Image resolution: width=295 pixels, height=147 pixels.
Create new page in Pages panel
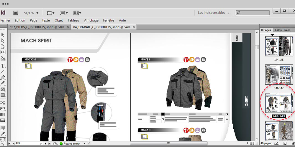click(285, 144)
